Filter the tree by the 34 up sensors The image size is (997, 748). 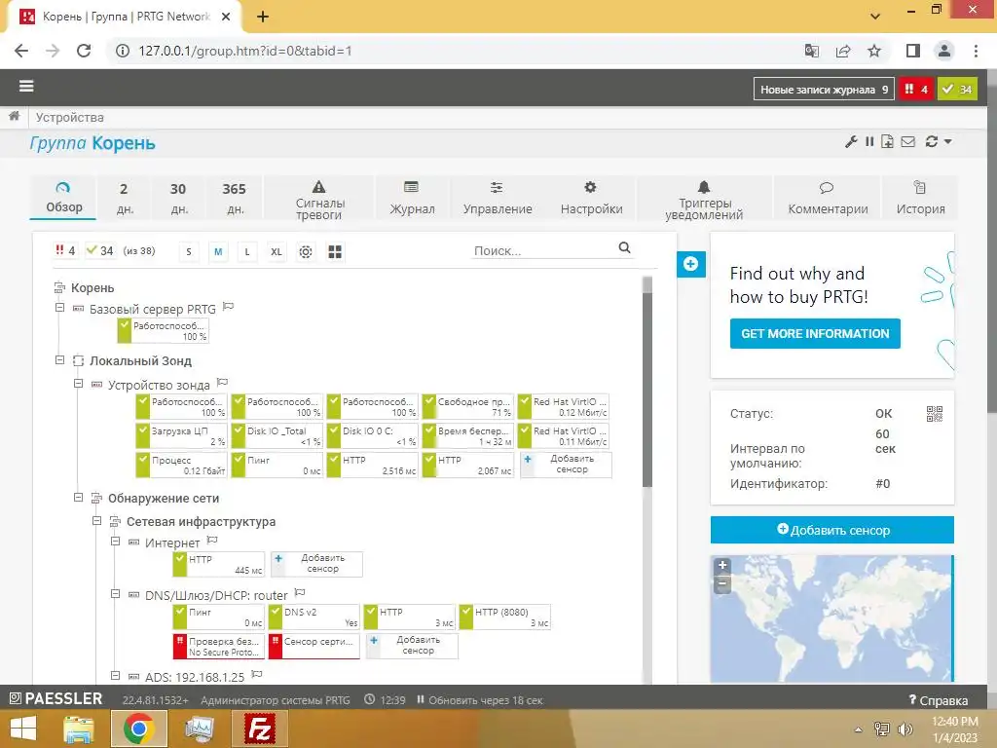(100, 250)
